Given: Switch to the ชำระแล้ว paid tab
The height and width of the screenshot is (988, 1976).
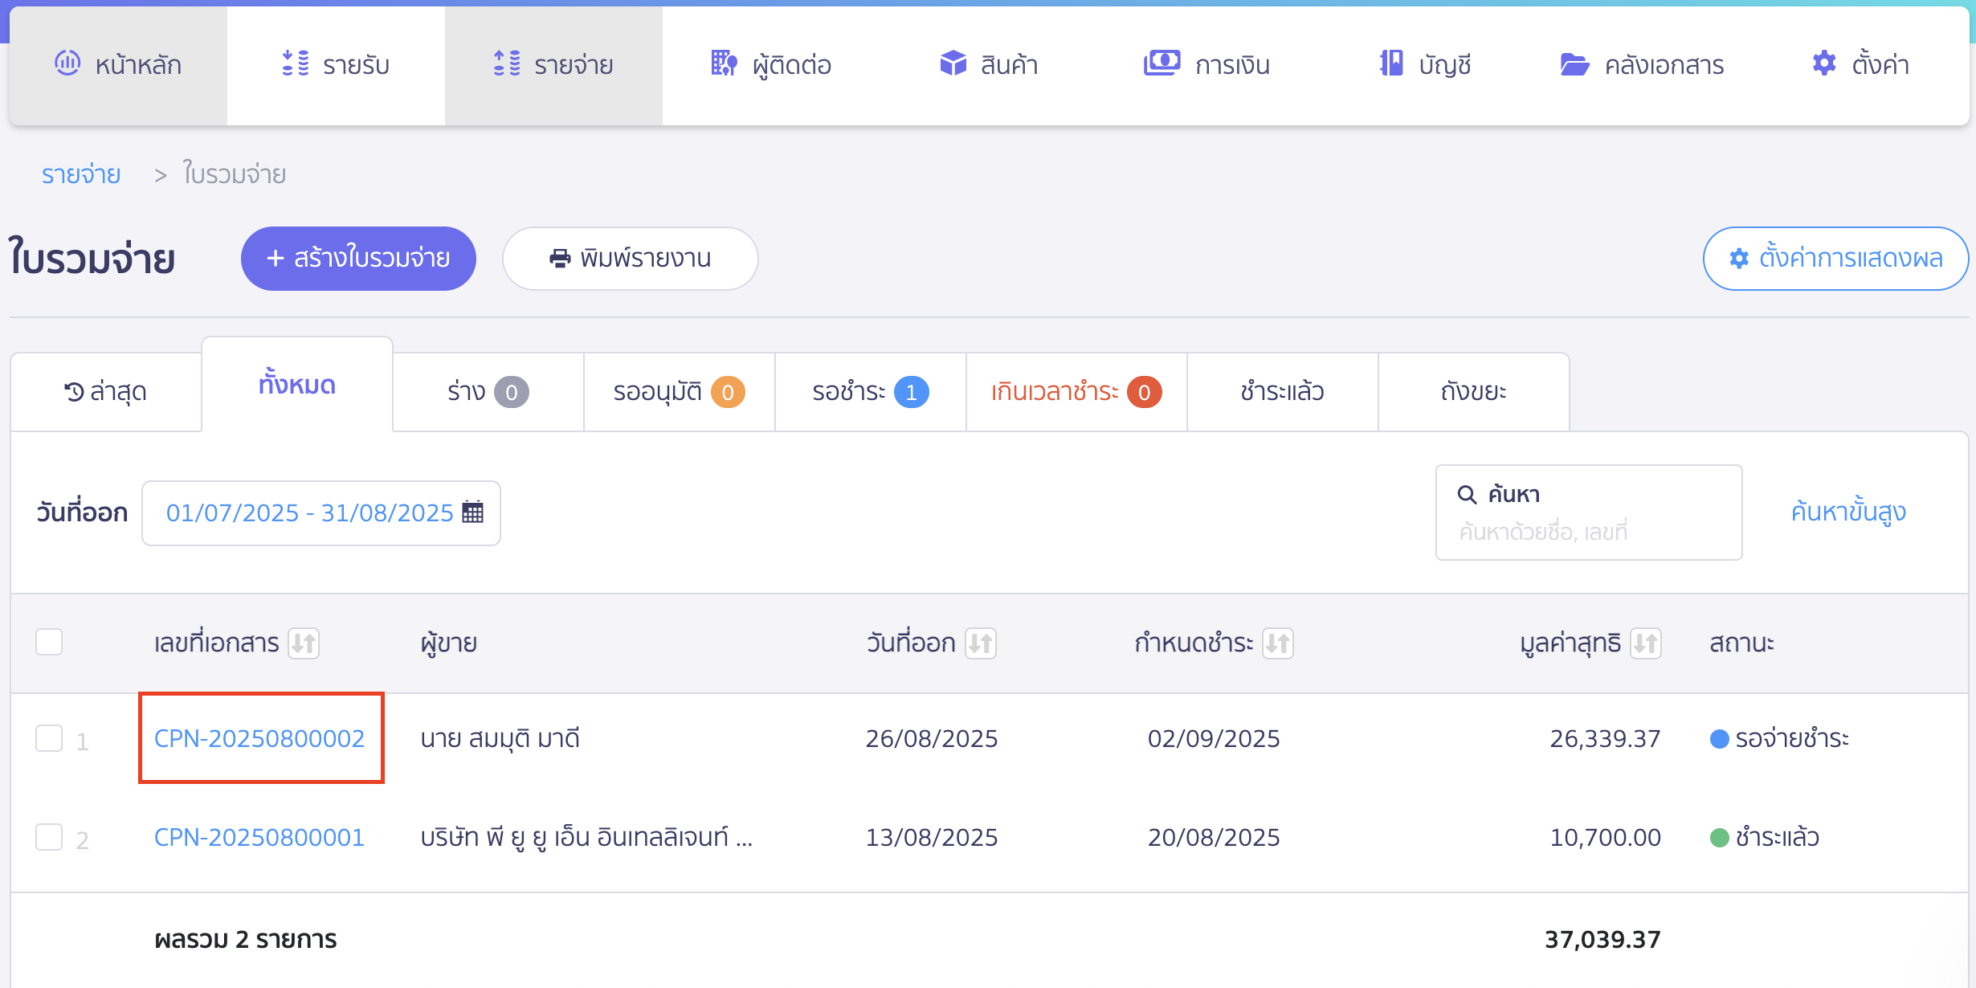Looking at the screenshot, I should coord(1283,392).
